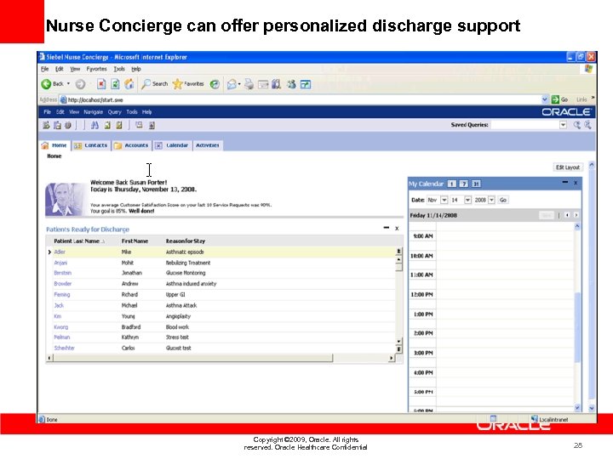Click the Stop page loading icon
The image size is (613, 459).
(x=101, y=84)
